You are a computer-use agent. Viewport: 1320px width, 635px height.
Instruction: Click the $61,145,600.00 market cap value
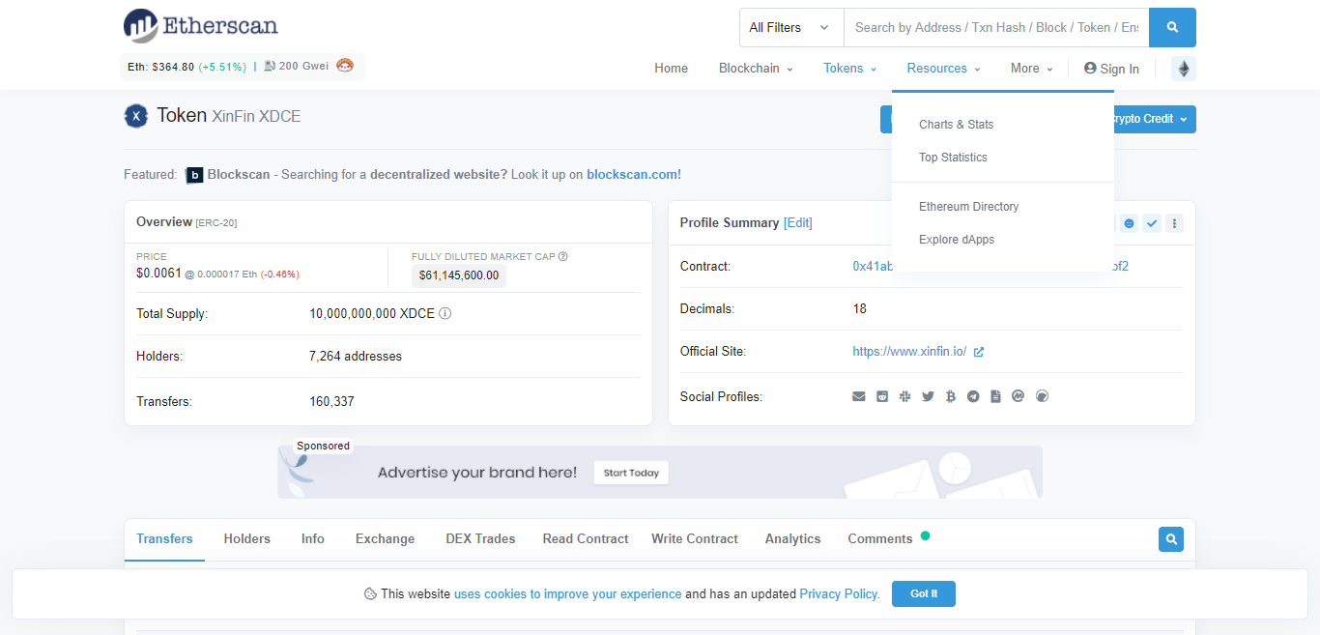[459, 275]
